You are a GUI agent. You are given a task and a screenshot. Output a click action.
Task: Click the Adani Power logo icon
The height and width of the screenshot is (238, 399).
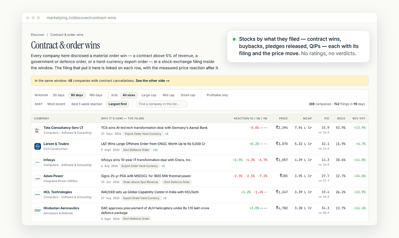click(37, 178)
